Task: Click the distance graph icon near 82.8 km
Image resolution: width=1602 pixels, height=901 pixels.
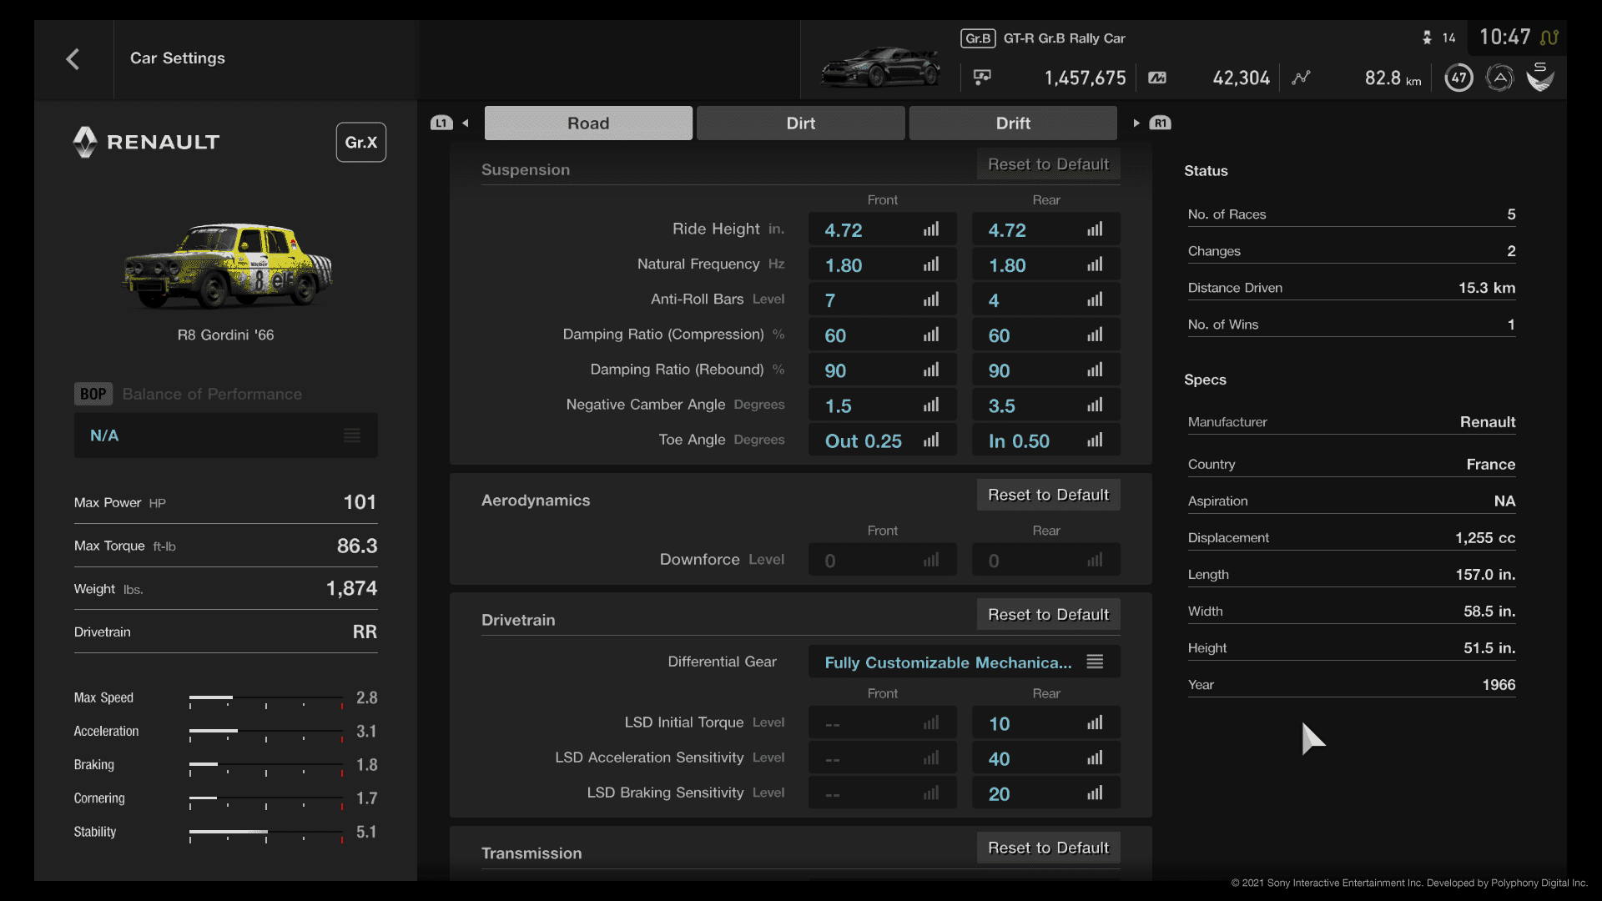Action: point(1301,78)
